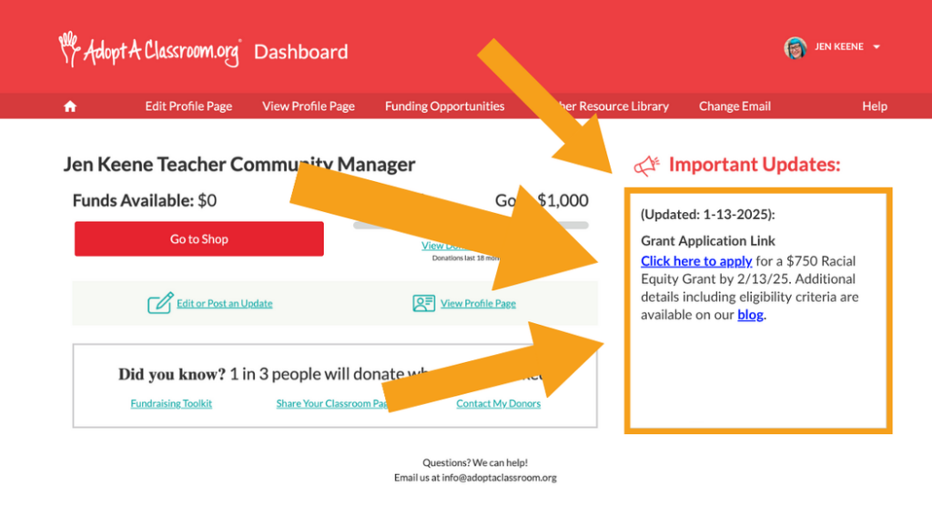Click the 'Grant Application Link' heading
Viewport: 932px width, 505px height.
coord(708,240)
